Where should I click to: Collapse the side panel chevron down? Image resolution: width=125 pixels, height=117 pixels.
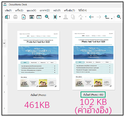(x=4, y=43)
